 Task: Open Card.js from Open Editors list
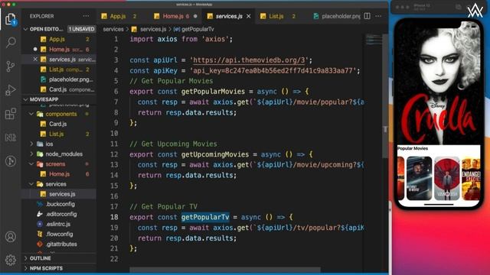pyautogui.click(x=59, y=89)
